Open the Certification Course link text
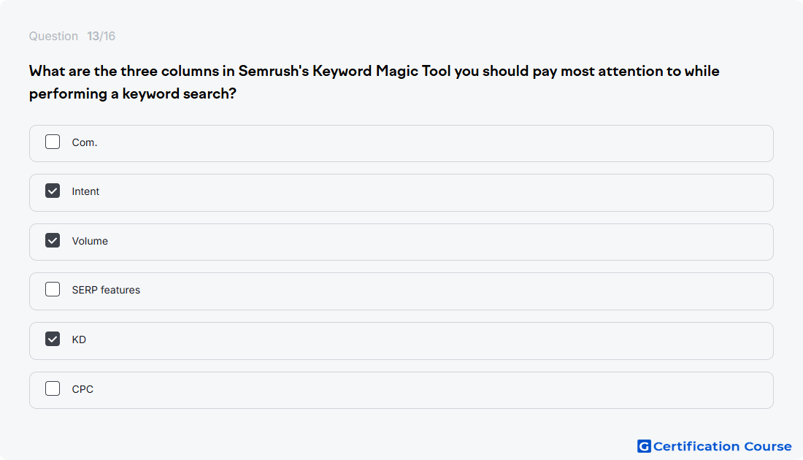The height and width of the screenshot is (460, 803). 722,447
